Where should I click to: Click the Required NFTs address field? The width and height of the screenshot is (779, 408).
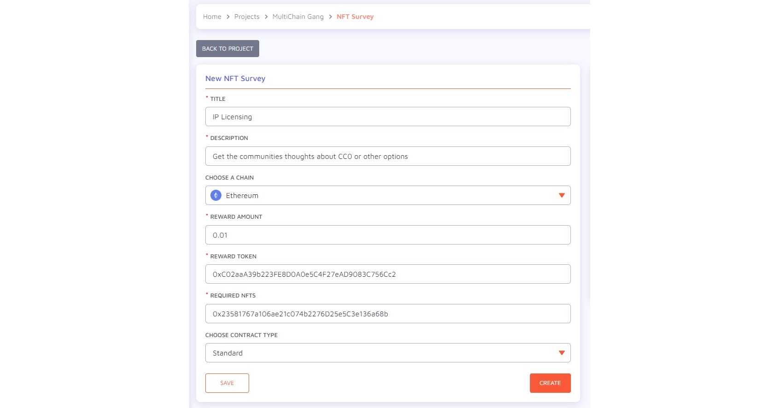point(388,314)
